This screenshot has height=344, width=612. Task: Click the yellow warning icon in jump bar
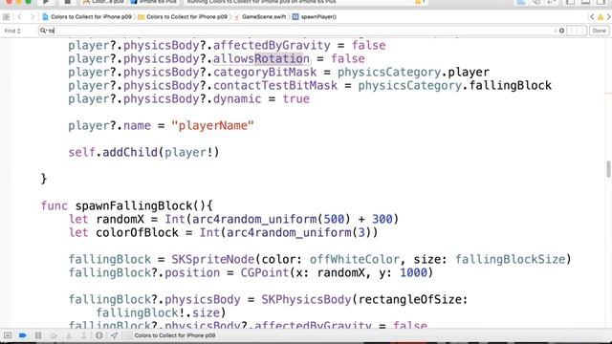pos(601,17)
